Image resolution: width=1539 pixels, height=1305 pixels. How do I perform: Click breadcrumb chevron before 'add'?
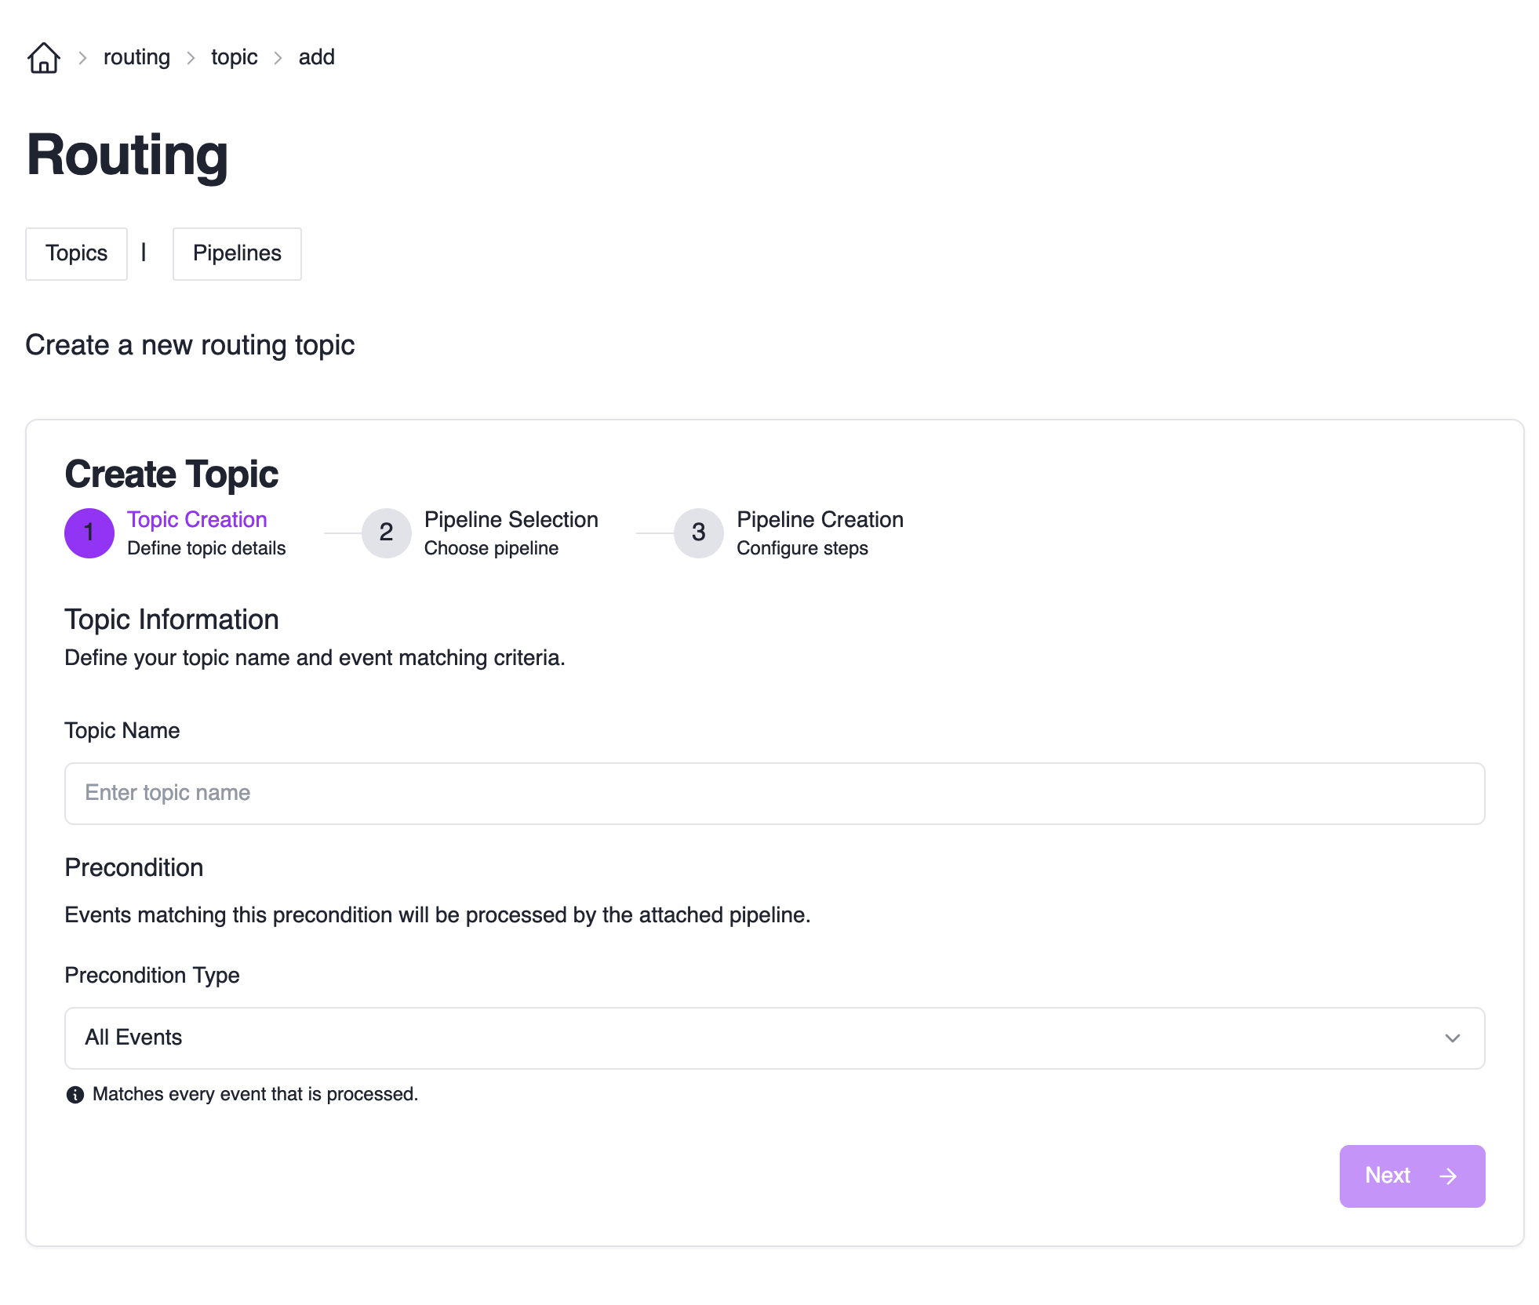278,58
